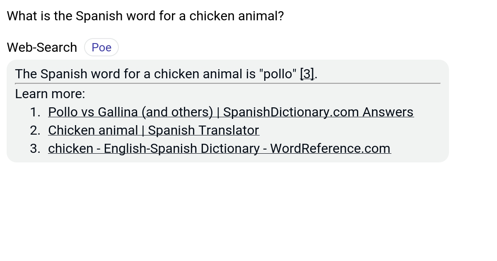Open the Chicken animal Spanish Translator link
Screen dimensions: 497x261
pyautogui.click(x=153, y=130)
